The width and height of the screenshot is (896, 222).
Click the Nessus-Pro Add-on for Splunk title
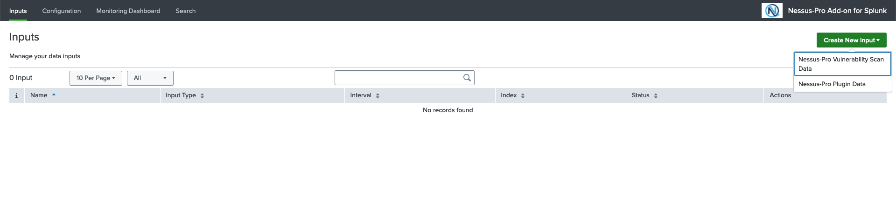[x=837, y=11]
